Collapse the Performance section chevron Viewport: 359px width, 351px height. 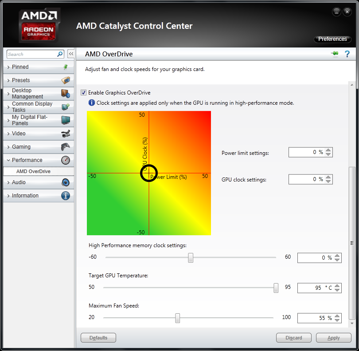[x=8, y=160]
